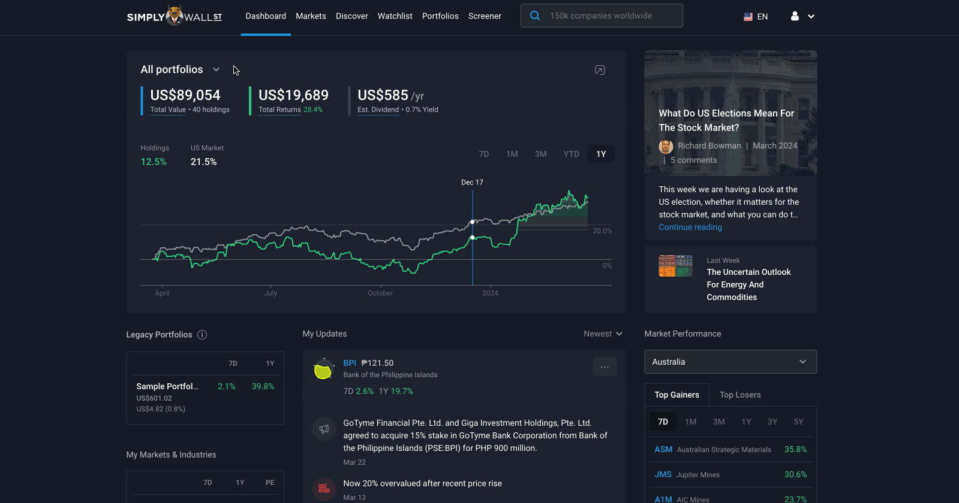This screenshot has height=503, width=959.
Task: Click the US Market 21.5% value
Action: coord(203,162)
